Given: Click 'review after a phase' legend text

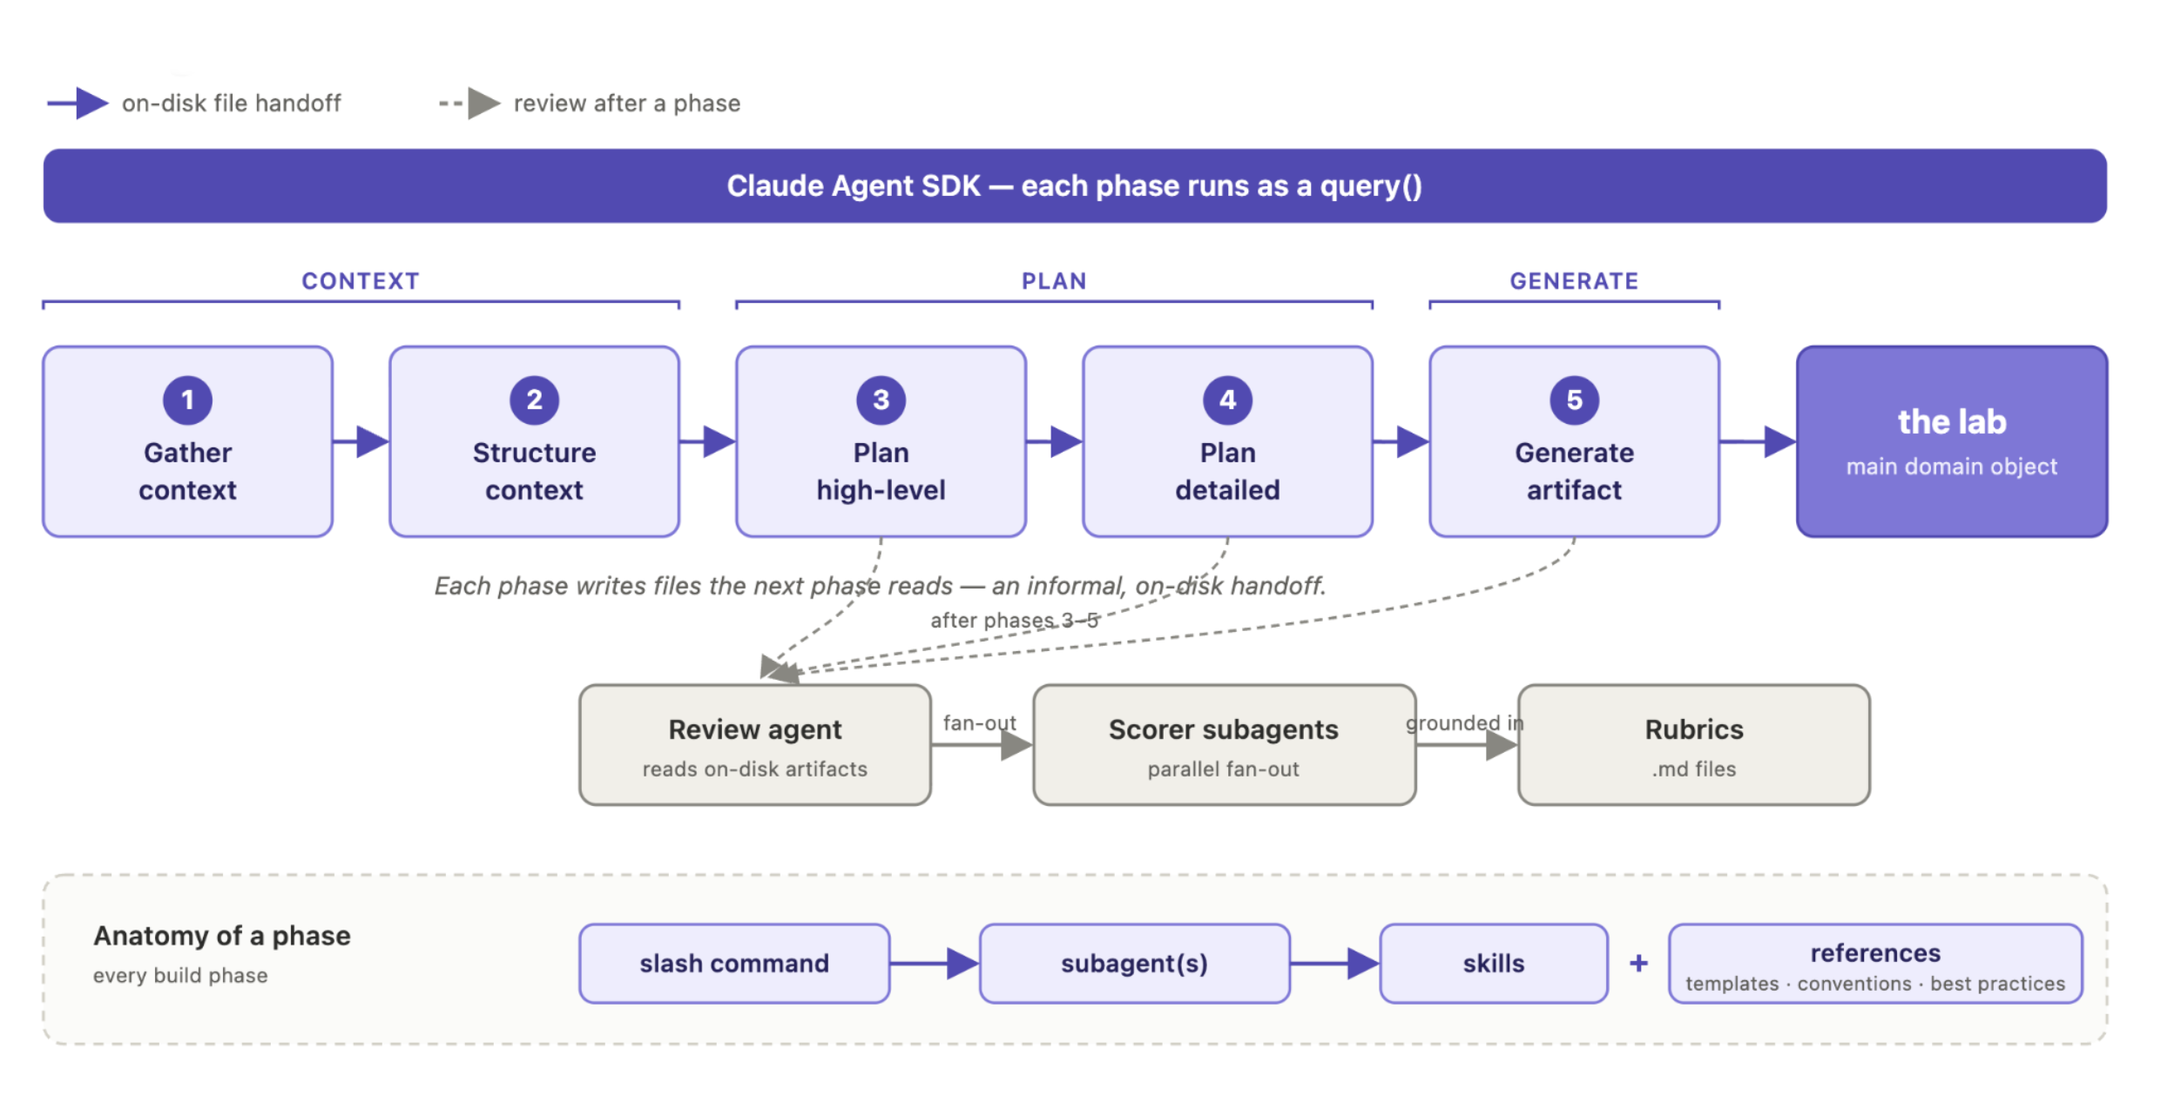Looking at the screenshot, I should coord(627,104).
